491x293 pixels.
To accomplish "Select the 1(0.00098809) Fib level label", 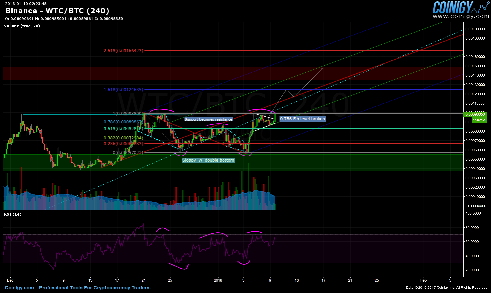I will tap(128, 114).
